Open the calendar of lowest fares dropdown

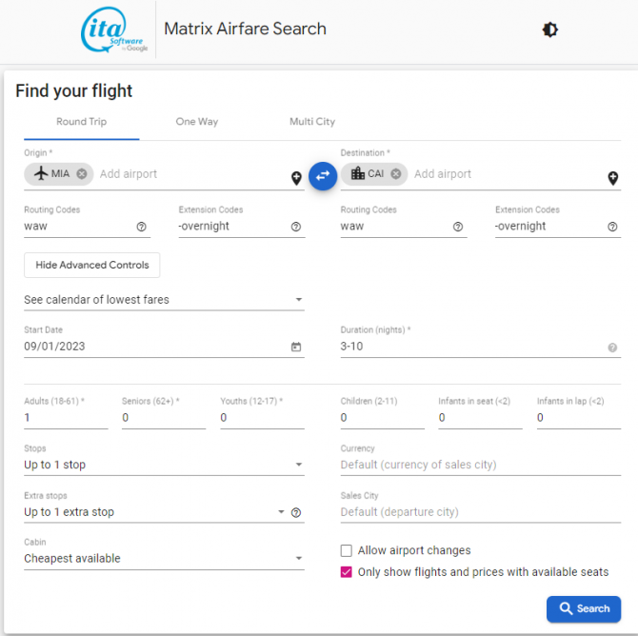click(x=164, y=300)
